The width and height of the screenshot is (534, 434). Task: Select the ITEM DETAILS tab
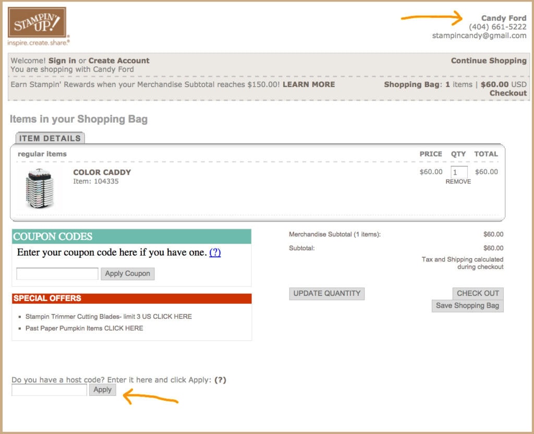click(x=50, y=138)
